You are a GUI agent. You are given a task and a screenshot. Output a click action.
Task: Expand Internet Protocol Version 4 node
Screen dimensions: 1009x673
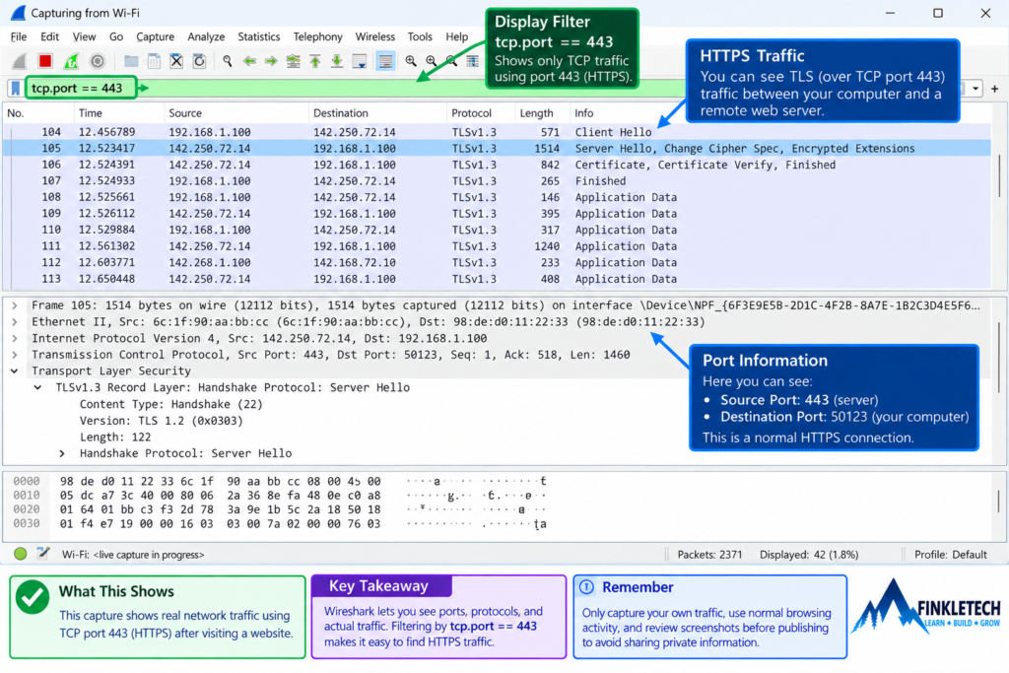[14, 338]
